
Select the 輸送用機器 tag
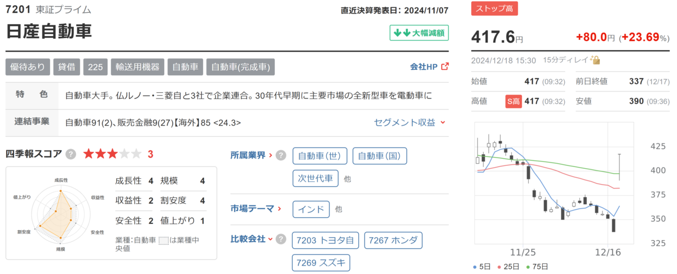click(138, 66)
